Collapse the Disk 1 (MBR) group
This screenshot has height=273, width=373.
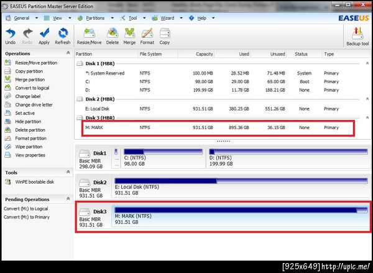tap(367, 63)
